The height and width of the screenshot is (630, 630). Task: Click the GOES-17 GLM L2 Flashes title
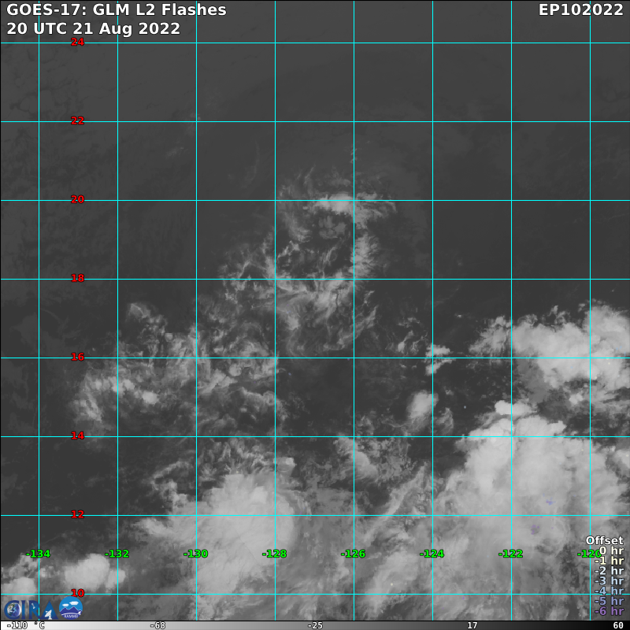[117, 10]
